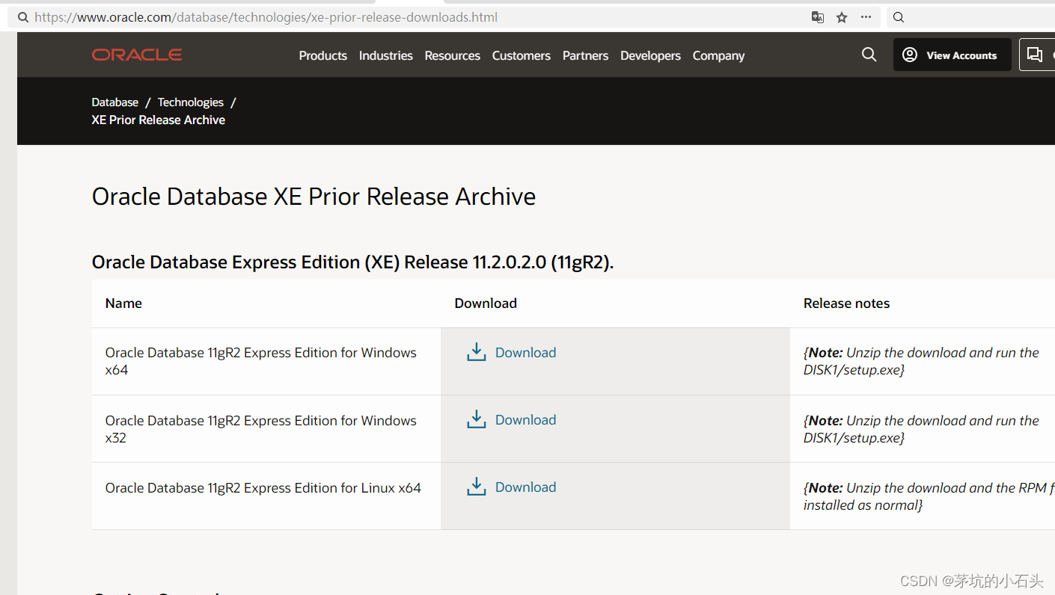The image size is (1055, 595).
Task: Click the address bar search icon
Action: pos(23,17)
